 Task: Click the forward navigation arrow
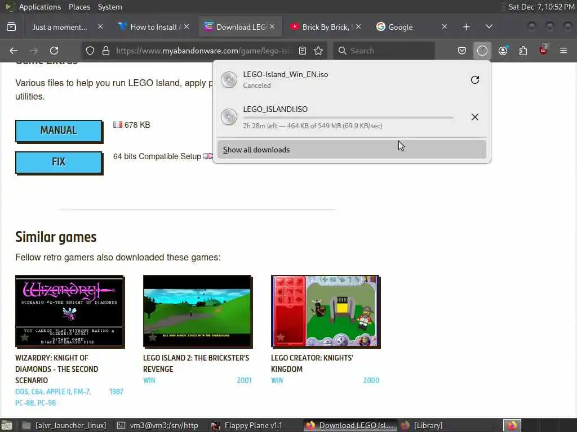pos(34,51)
